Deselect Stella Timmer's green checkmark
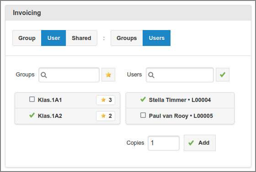The height and width of the screenshot is (172, 256). coord(143,99)
